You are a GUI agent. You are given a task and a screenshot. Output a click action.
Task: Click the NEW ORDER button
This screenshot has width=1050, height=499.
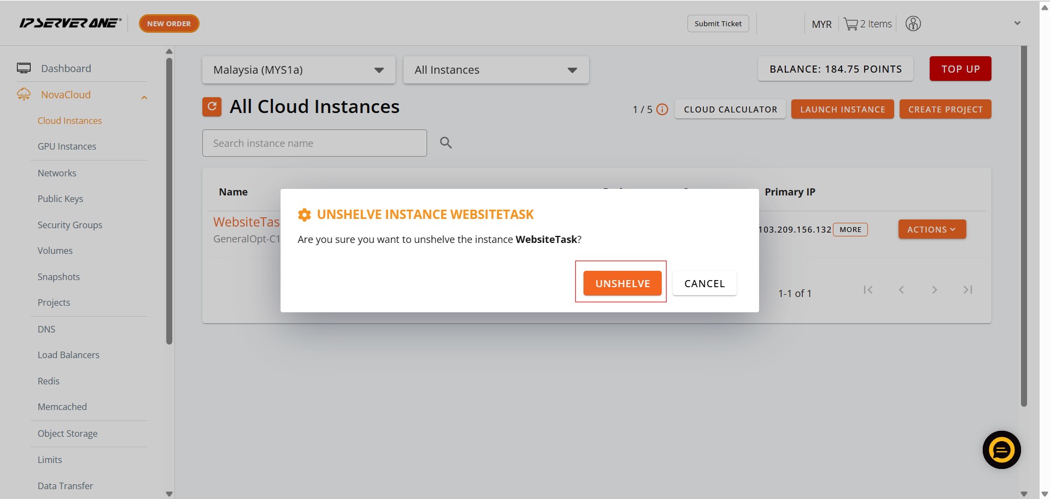click(x=169, y=23)
